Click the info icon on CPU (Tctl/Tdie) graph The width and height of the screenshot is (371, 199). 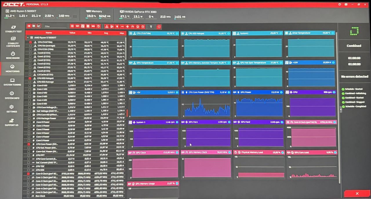point(177,34)
